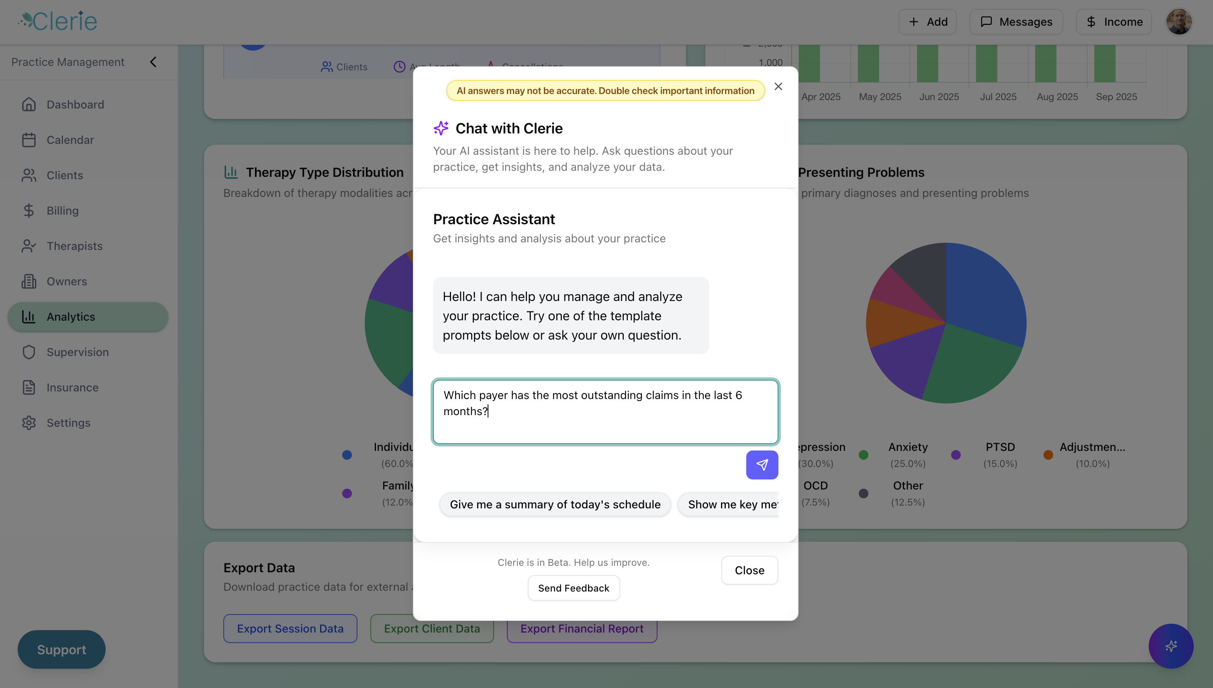Open Messages from the top bar
1213x688 pixels.
point(1016,21)
